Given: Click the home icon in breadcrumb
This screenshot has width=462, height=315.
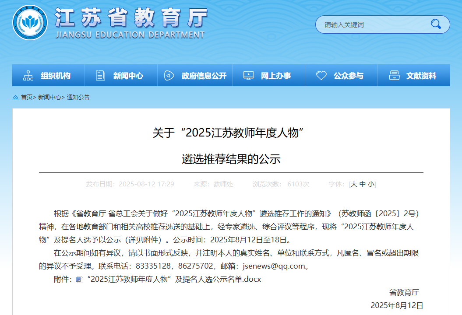Looking at the screenshot, I should point(16,97).
